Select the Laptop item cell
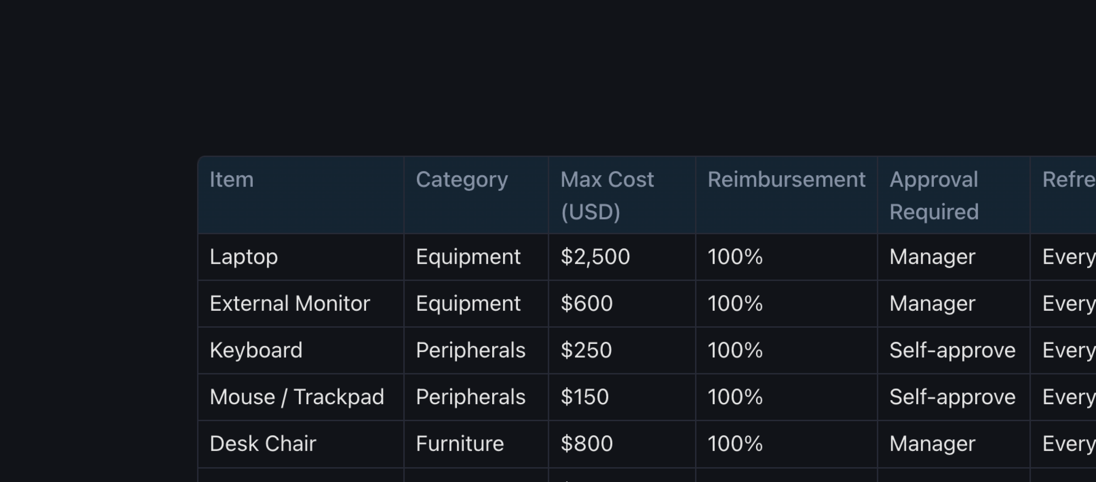Screen dimensions: 1096x482 click(x=244, y=257)
